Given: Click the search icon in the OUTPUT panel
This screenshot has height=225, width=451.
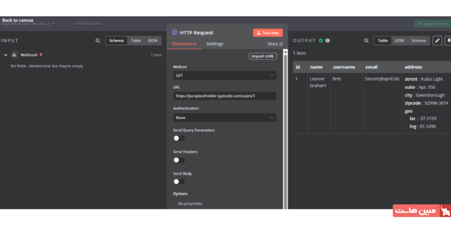Looking at the screenshot, I should click(366, 40).
